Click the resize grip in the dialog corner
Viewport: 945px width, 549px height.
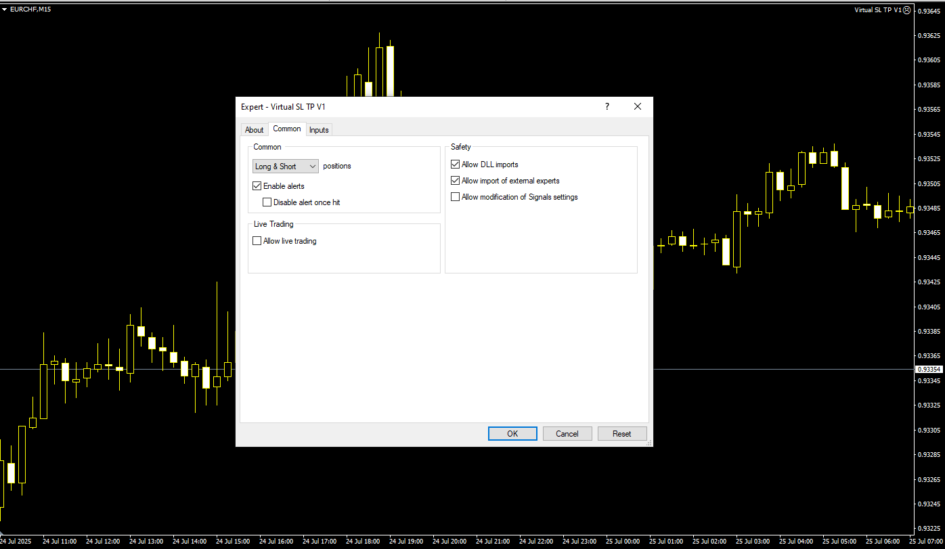(x=649, y=443)
